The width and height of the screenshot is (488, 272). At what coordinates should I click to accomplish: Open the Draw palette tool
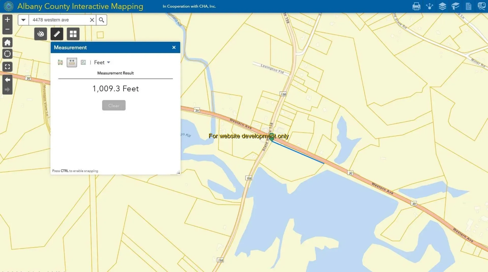41,34
